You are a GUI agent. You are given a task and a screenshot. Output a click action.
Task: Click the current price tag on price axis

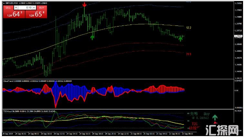click(238, 36)
